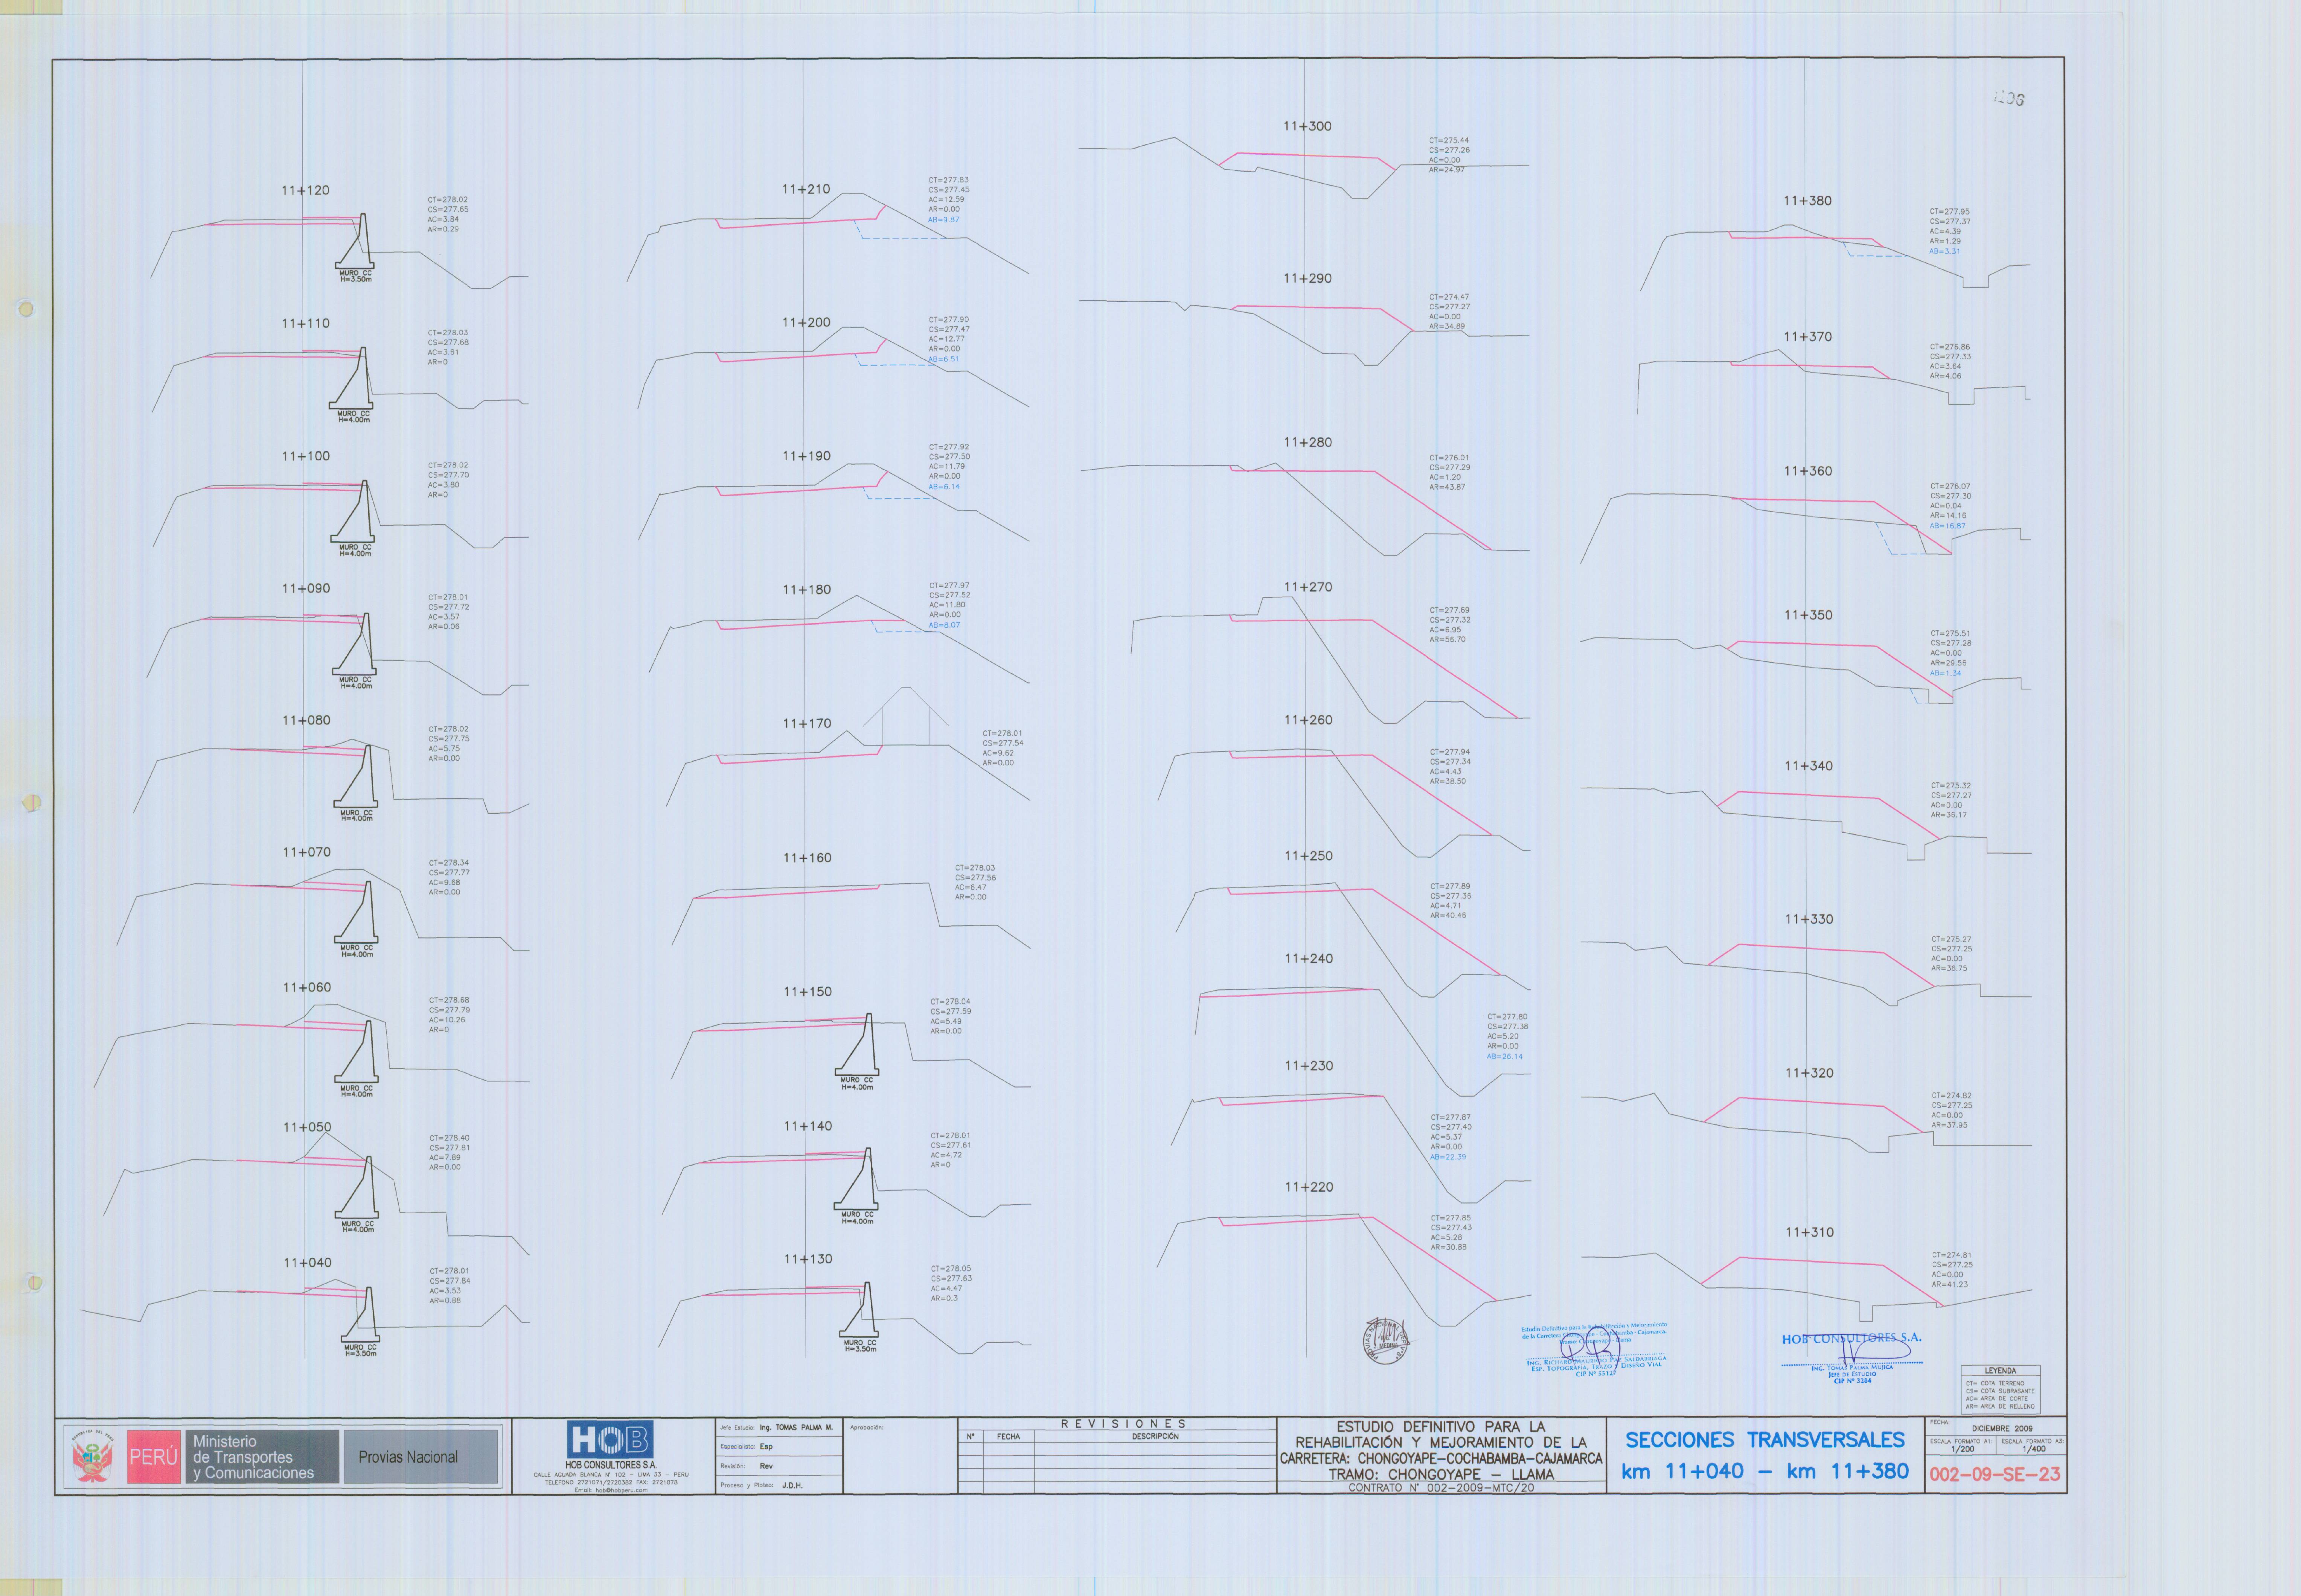Click the section label 11+310
This screenshot has height=1596, width=2301.
(1810, 1232)
